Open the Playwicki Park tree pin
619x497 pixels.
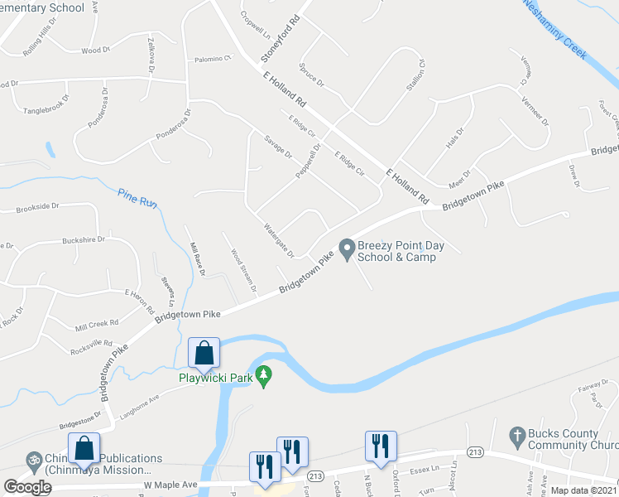point(263,377)
